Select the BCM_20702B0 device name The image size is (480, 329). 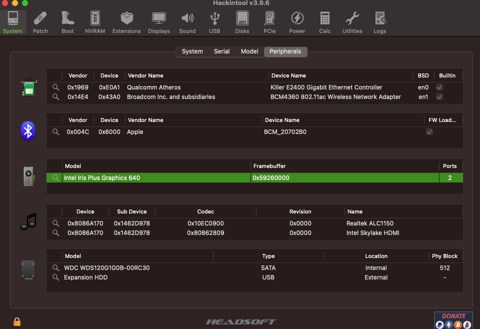pos(285,132)
